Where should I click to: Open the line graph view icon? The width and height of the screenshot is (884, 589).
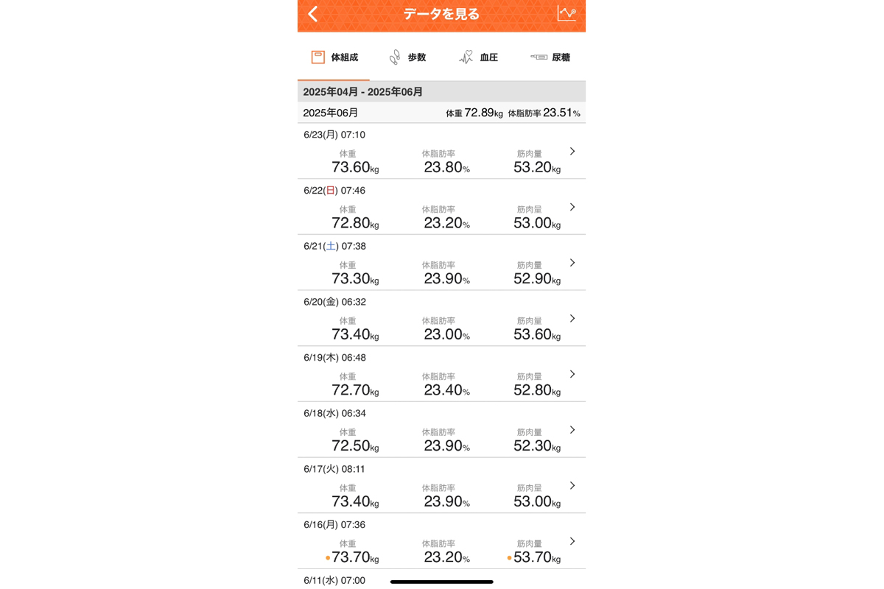[566, 15]
